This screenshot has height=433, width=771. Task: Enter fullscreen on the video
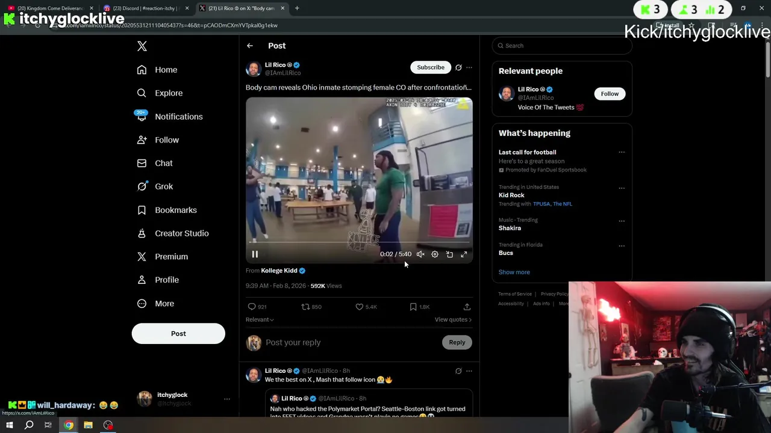464,254
